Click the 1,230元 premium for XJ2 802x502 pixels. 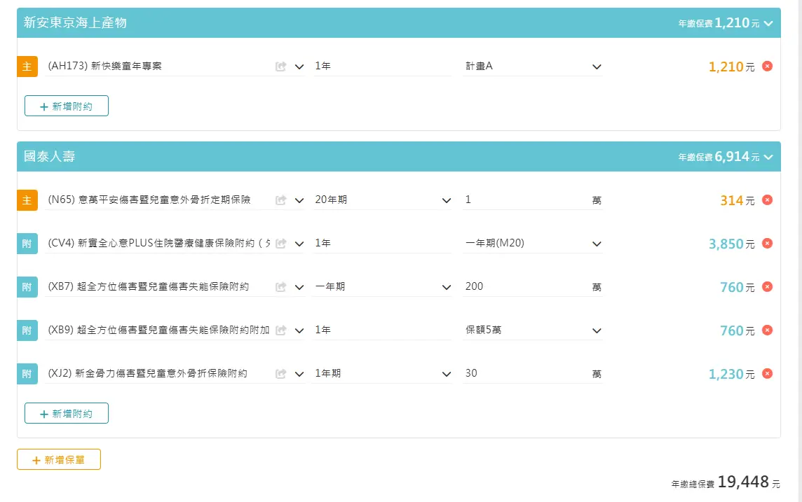[x=731, y=375]
